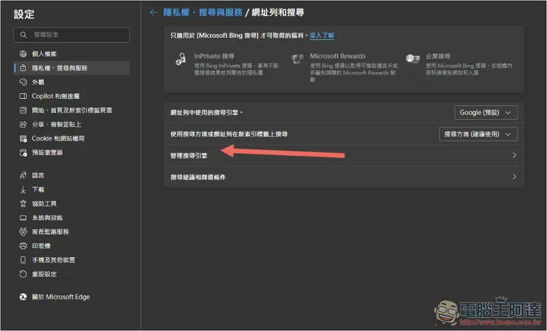This screenshot has height=331, width=547.
Task: Click into the 搜尋設定 search field
Action: 72,35
